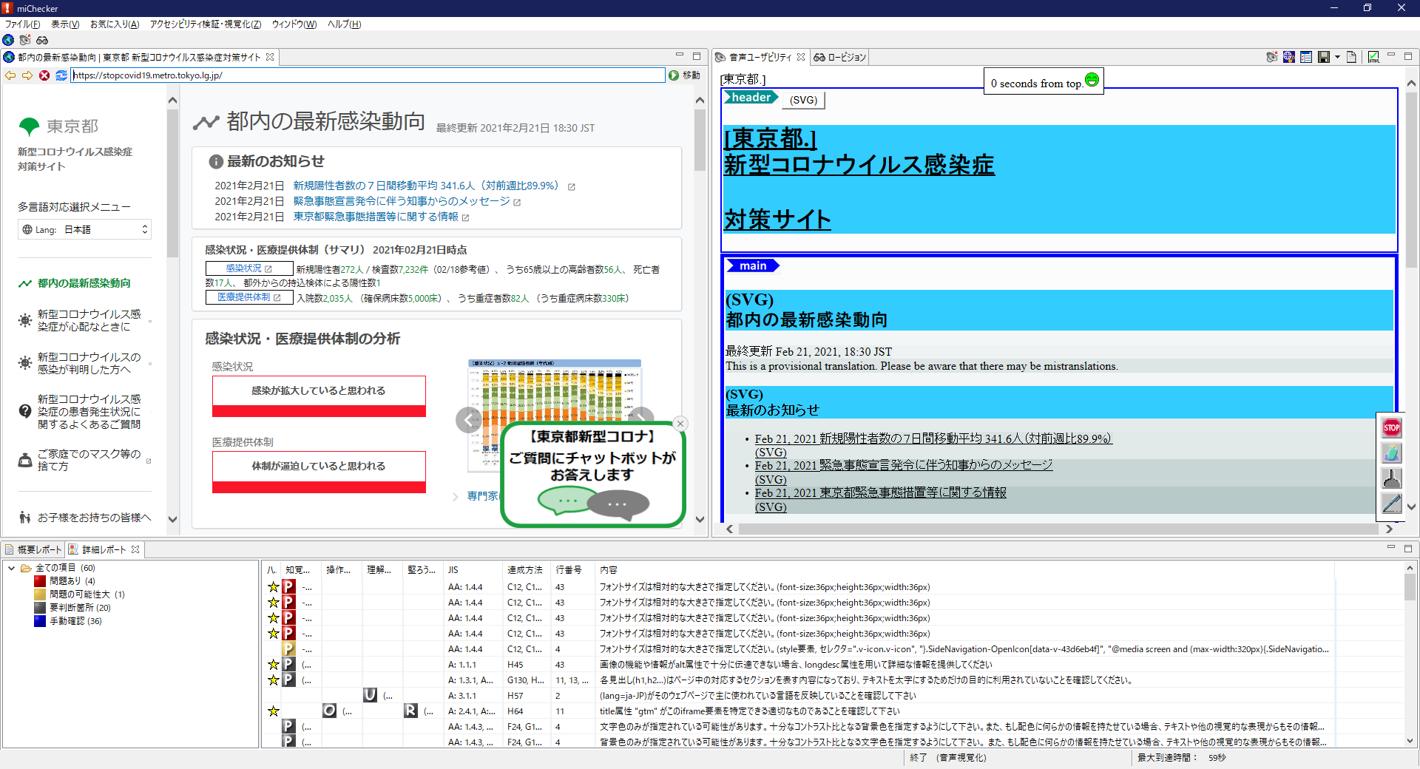Open link 緊急事態宣言発令に伴う知事からのメッセージ in browser
1420x769 pixels.
402,201
